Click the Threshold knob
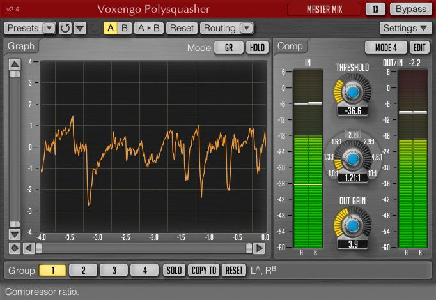The height and width of the screenshot is (300, 436). click(x=353, y=92)
